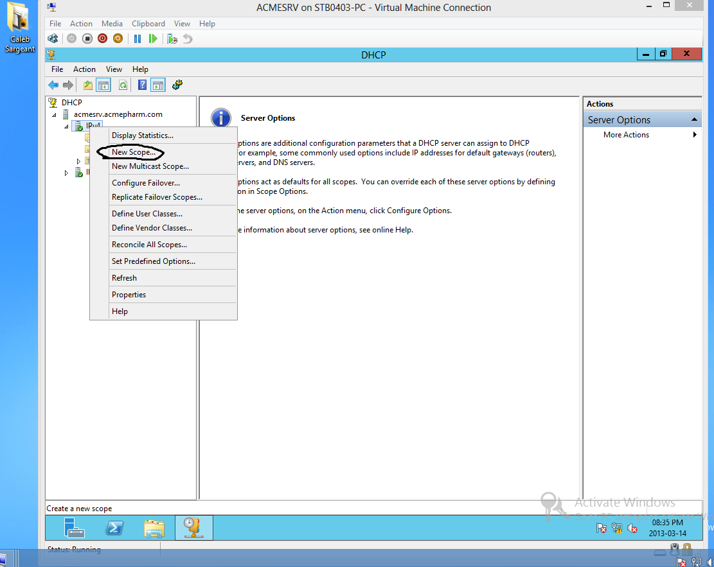Click Refresh in the context menu
The width and height of the screenshot is (714, 567).
(x=124, y=278)
